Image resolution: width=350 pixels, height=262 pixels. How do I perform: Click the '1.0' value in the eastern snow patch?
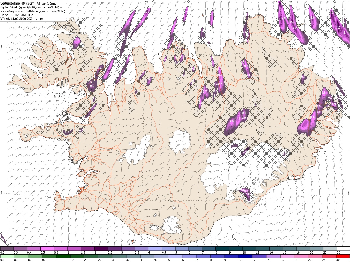[313, 117]
